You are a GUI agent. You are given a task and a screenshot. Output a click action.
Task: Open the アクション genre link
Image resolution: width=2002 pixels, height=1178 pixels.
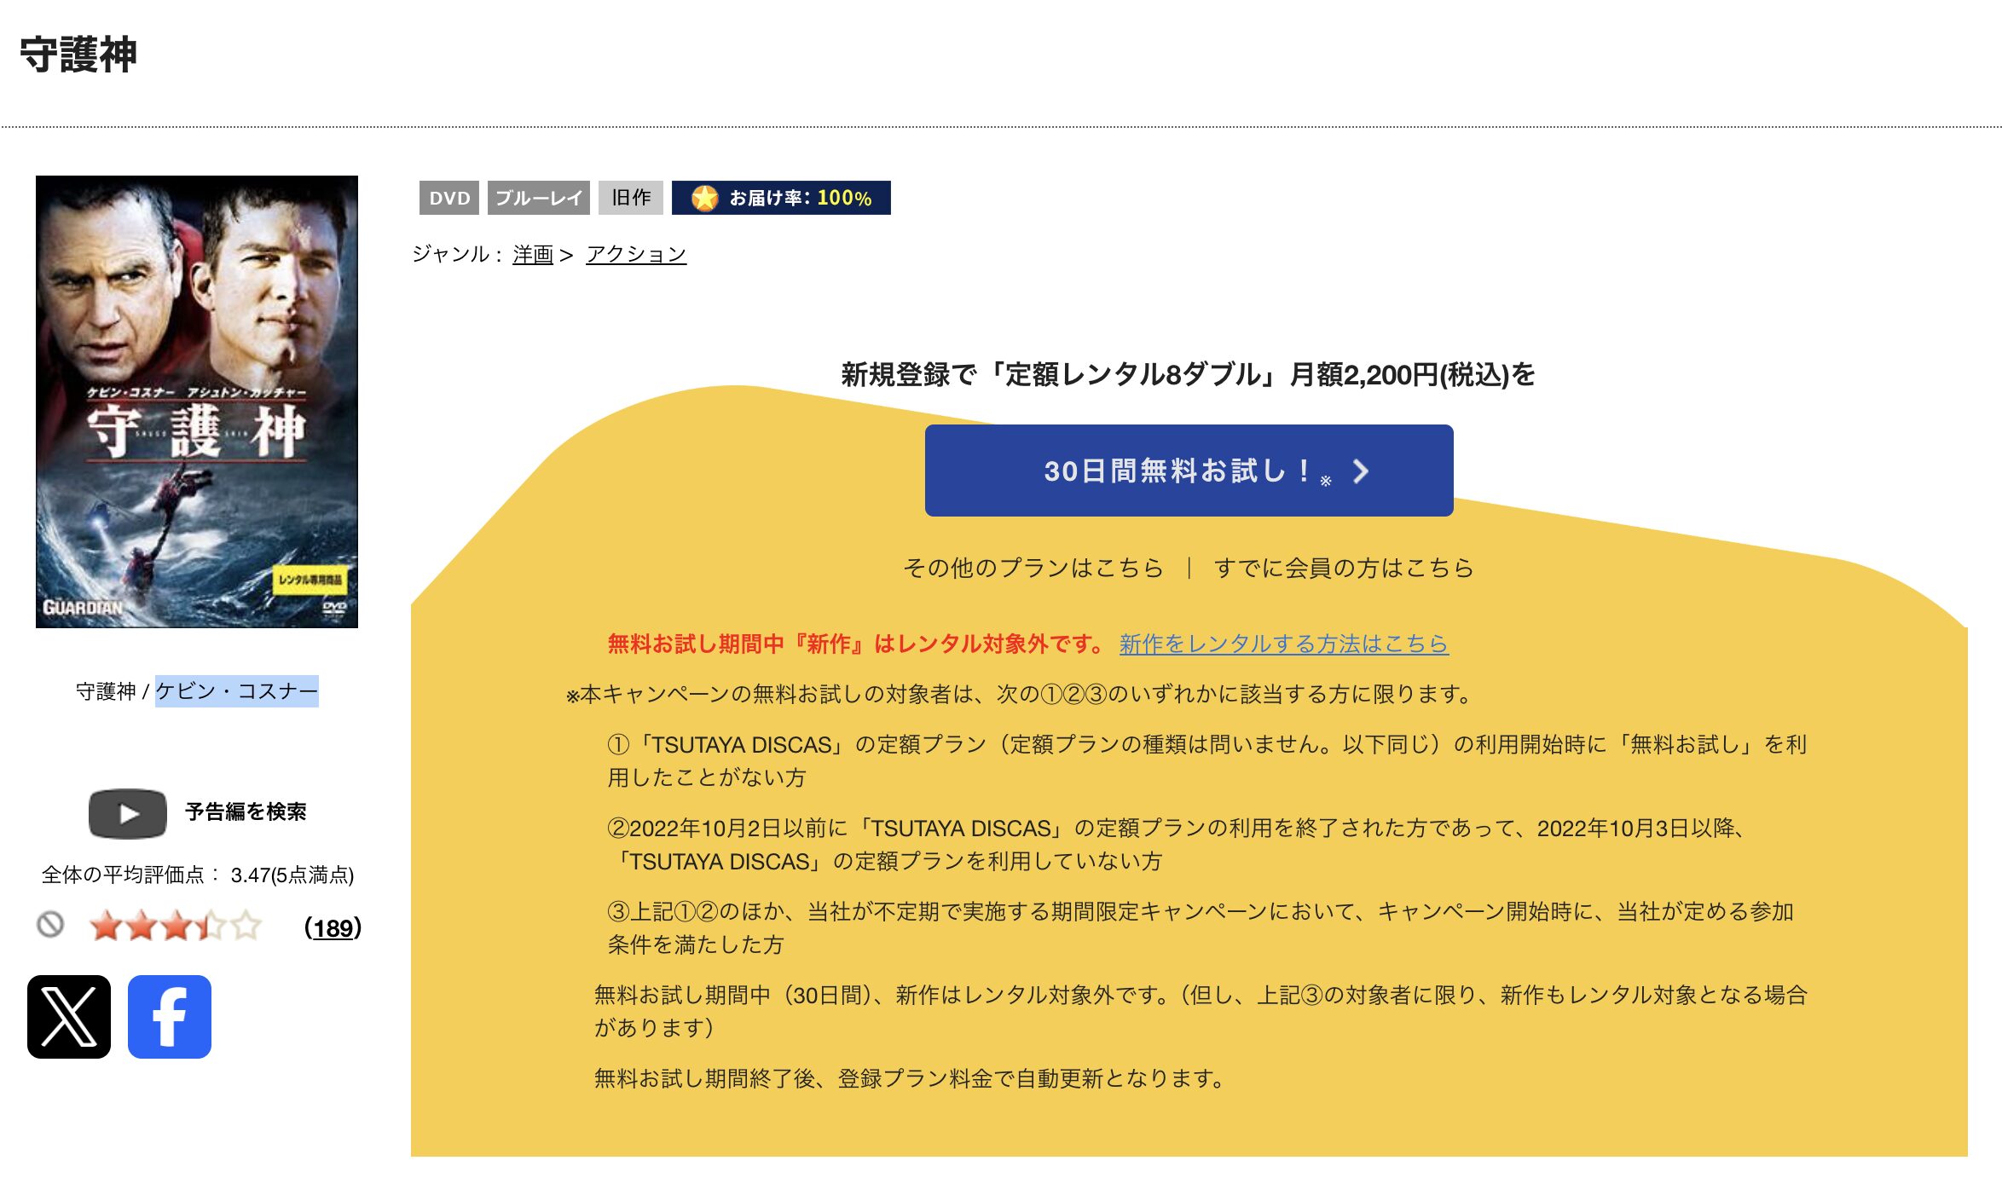click(636, 254)
